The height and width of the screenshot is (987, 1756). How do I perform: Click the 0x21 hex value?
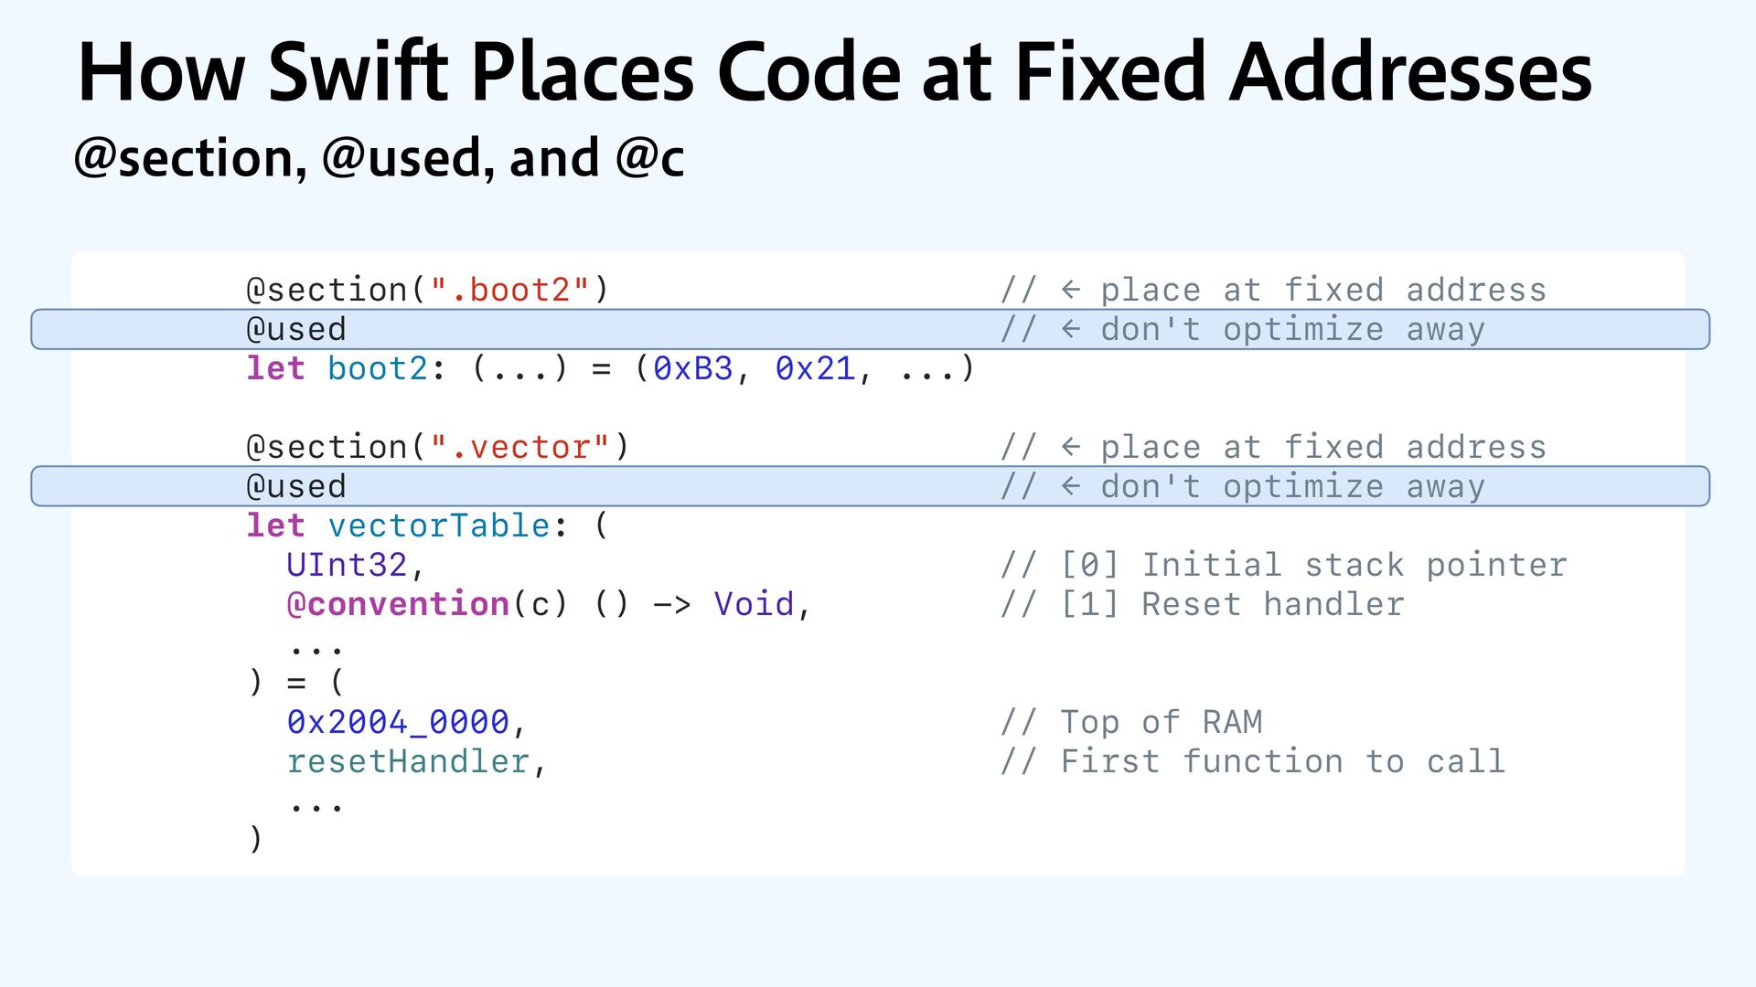click(815, 368)
